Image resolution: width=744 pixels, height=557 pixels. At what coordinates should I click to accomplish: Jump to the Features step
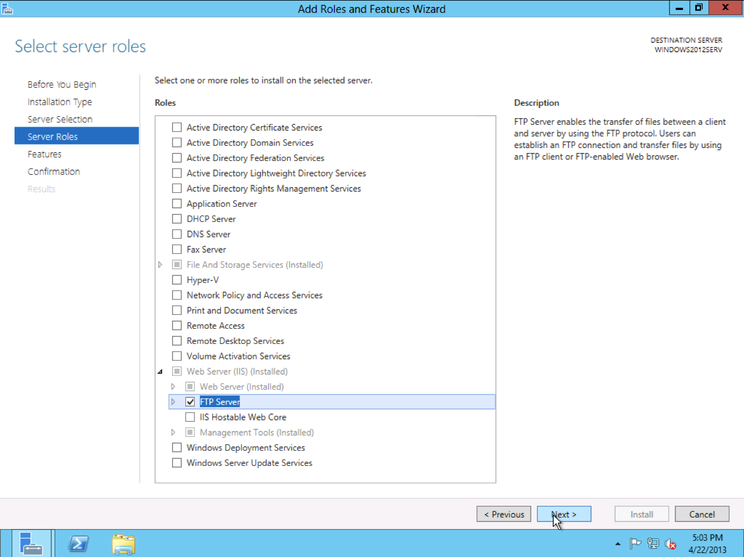point(45,154)
